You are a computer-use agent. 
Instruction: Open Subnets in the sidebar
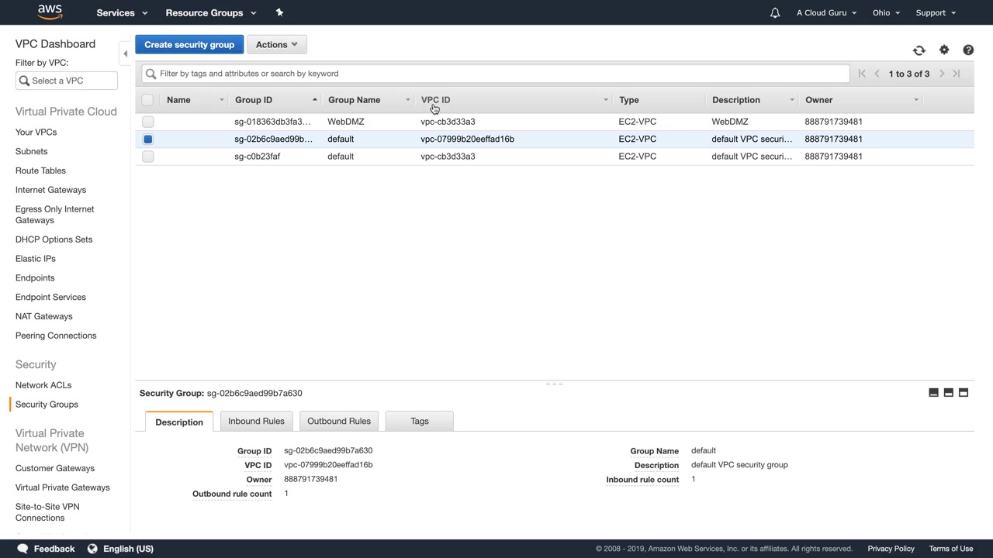click(31, 151)
